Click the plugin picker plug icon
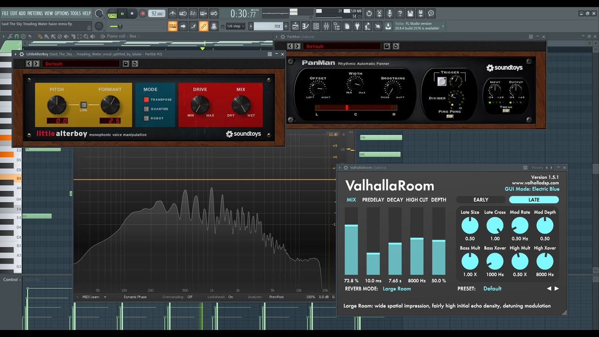This screenshot has height=337, width=599. 357,26
